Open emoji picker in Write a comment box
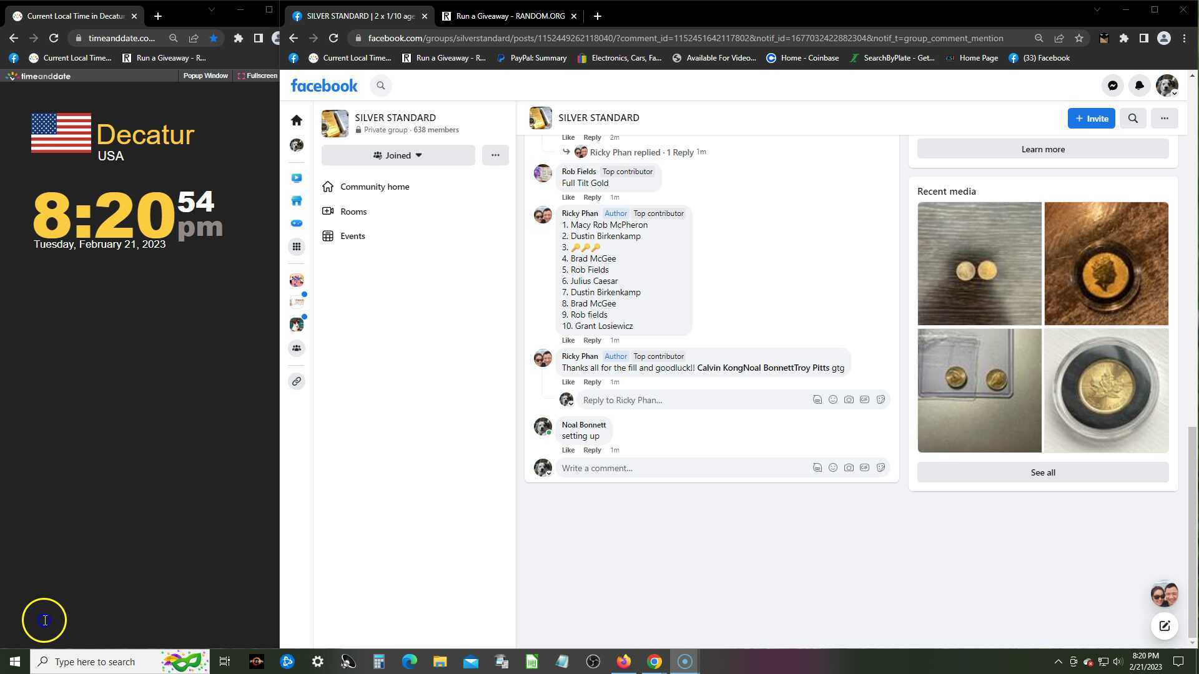1199x674 pixels. tap(832, 468)
